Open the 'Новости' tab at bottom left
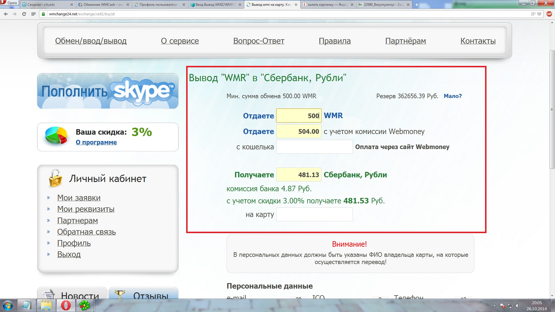 [x=72, y=293]
